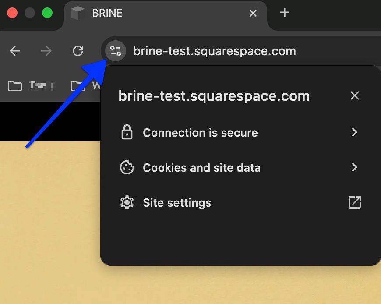Expand the Cookies and site data section
Image resolution: width=381 pixels, height=304 pixels.
355,167
